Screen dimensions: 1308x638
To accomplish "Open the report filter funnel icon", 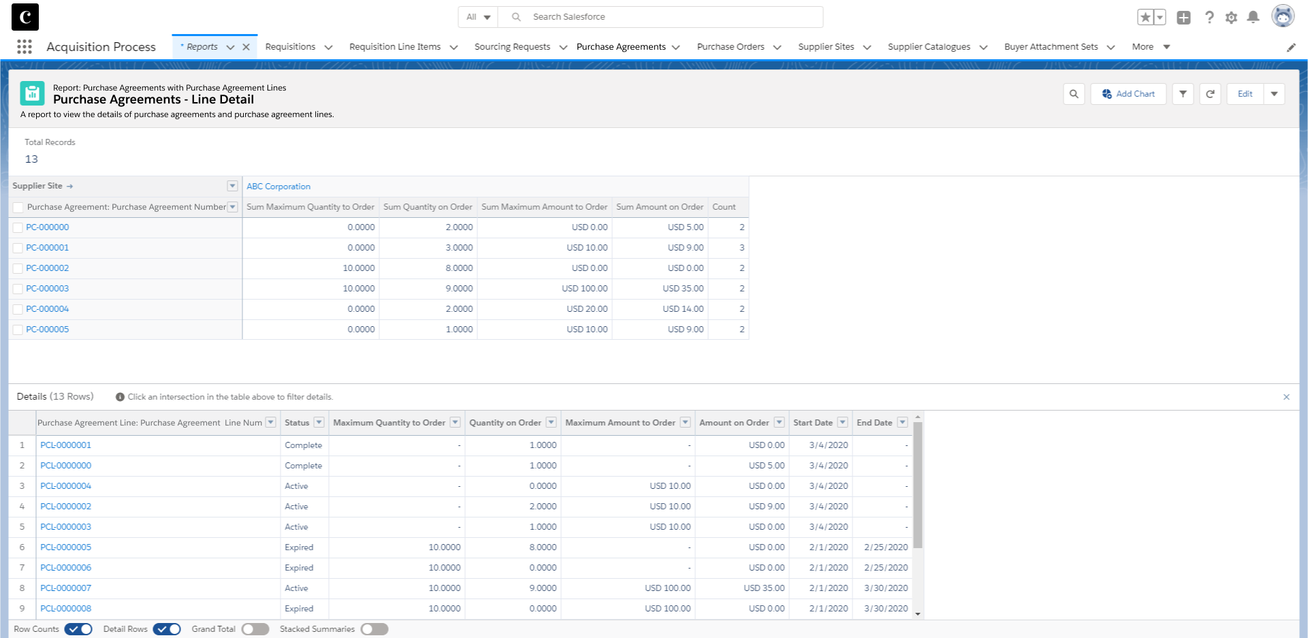I will pyautogui.click(x=1183, y=94).
